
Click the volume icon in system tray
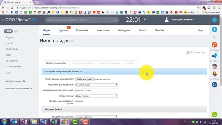point(201,122)
